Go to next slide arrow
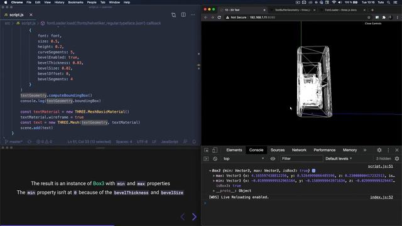Screen dimensions: 402x226 (194, 217)
